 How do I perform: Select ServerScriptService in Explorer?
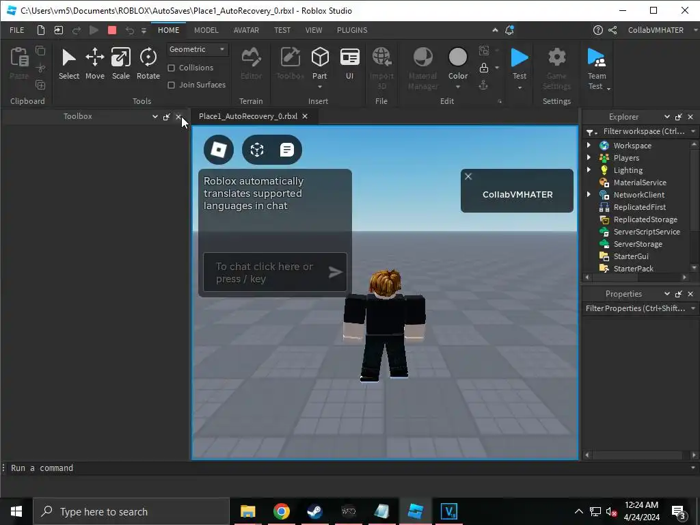[647, 231]
